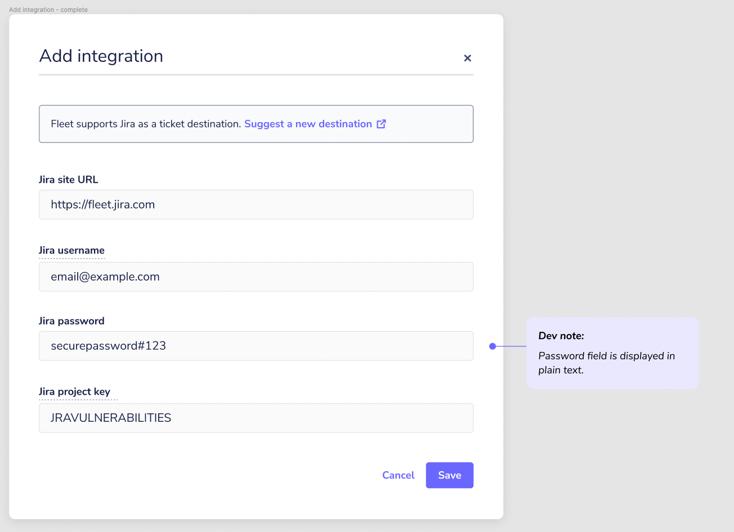Click the purple connector dot near password field
The width and height of the screenshot is (734, 532).
tap(493, 346)
